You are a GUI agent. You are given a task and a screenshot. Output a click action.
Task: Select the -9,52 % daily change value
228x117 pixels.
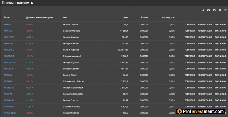click(29, 50)
